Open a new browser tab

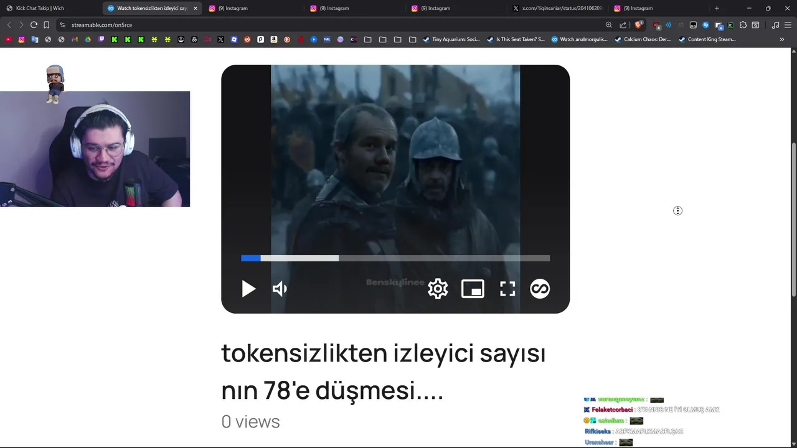click(x=717, y=8)
